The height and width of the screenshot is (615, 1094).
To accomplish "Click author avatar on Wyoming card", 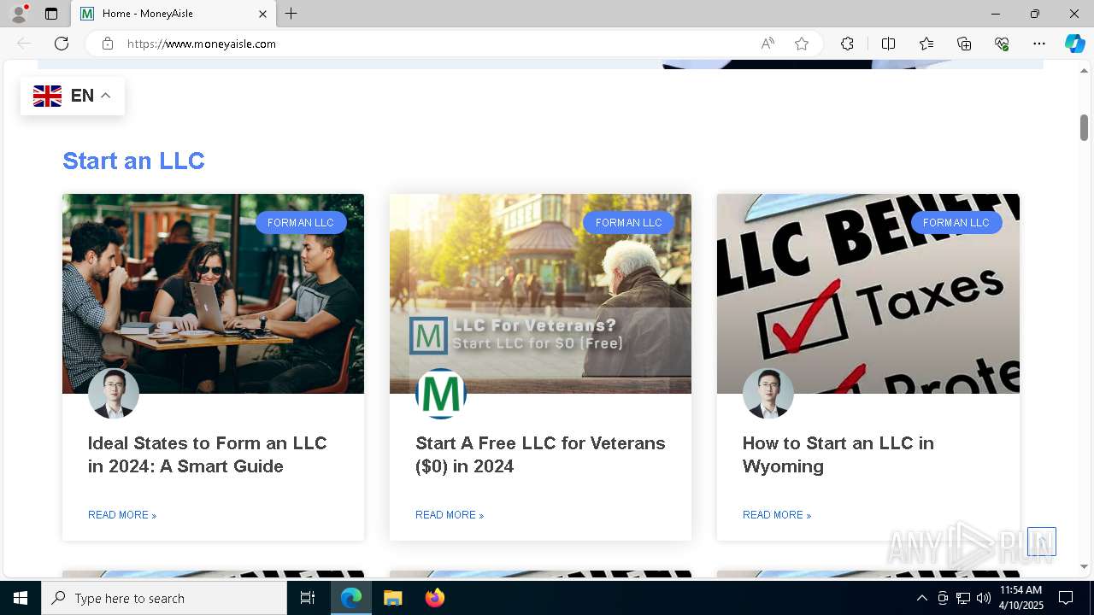I will click(x=768, y=394).
